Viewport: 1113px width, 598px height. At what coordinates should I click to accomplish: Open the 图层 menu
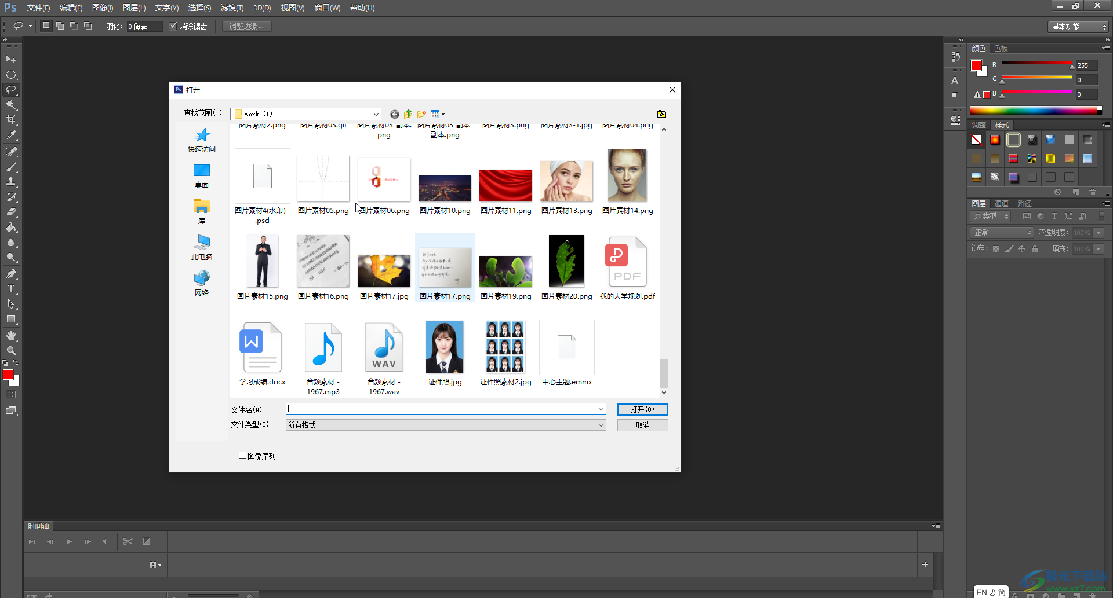coord(134,8)
